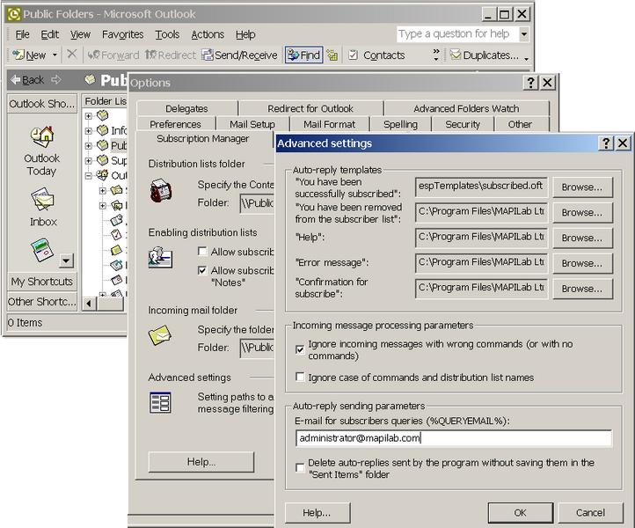The height and width of the screenshot is (528, 635).
Task: Click the question mark in the Advanced settings title bar
Action: [606, 143]
